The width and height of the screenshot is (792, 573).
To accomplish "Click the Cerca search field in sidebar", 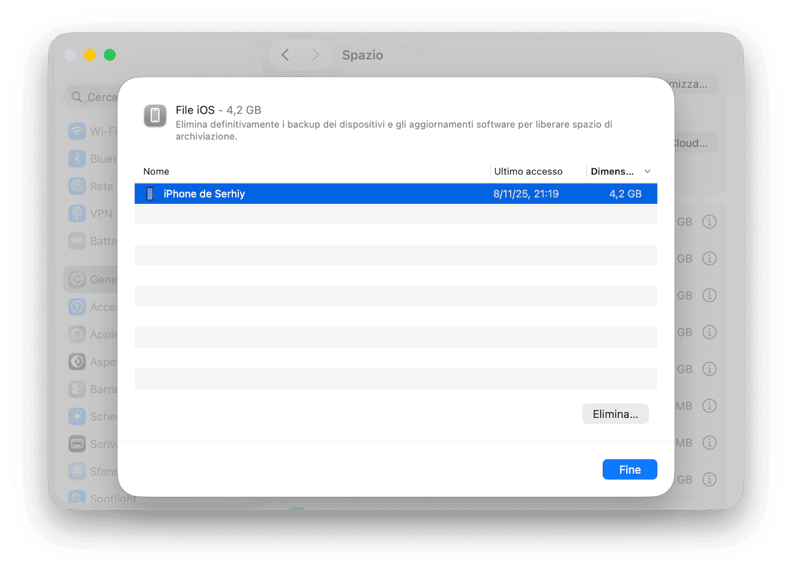I will tap(92, 97).
